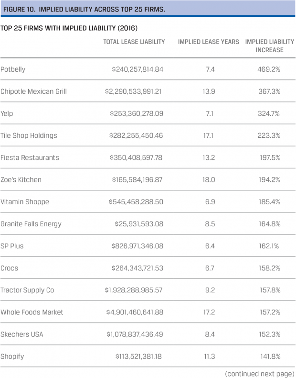Click the Figure 10 title banner
296x378 pixels.
pos(84,9)
